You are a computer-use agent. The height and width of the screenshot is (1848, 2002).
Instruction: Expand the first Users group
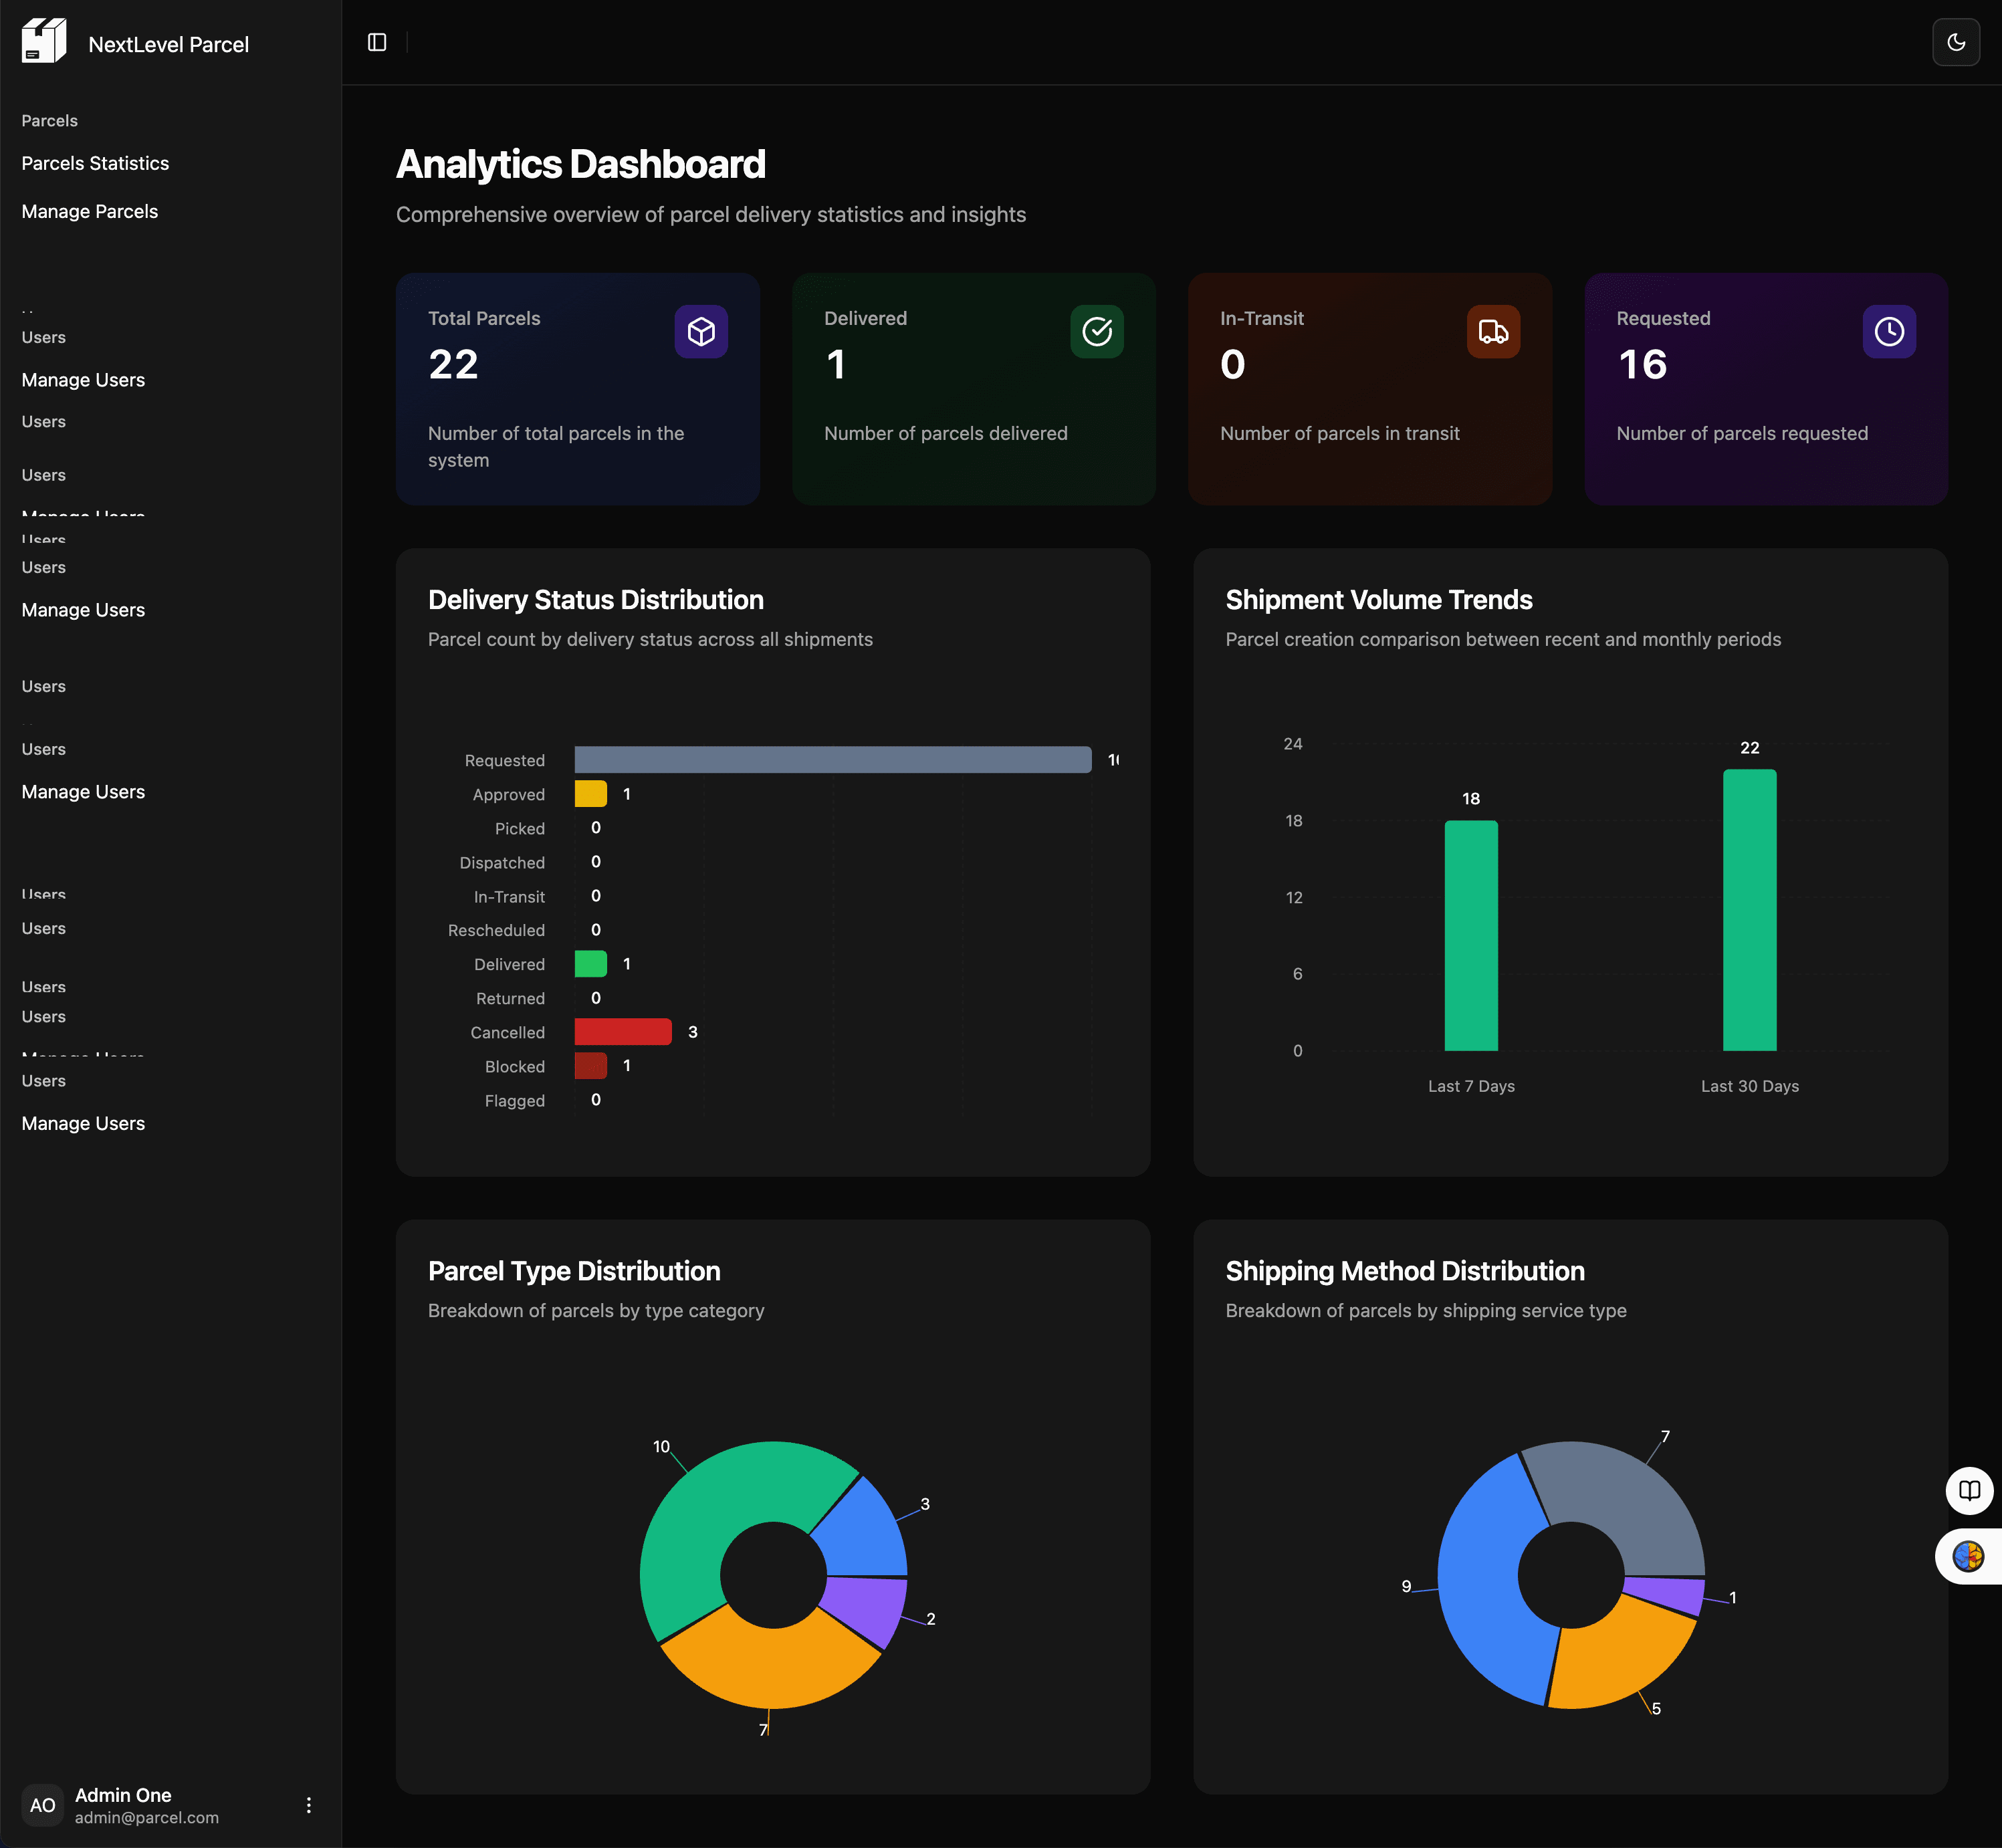click(43, 337)
